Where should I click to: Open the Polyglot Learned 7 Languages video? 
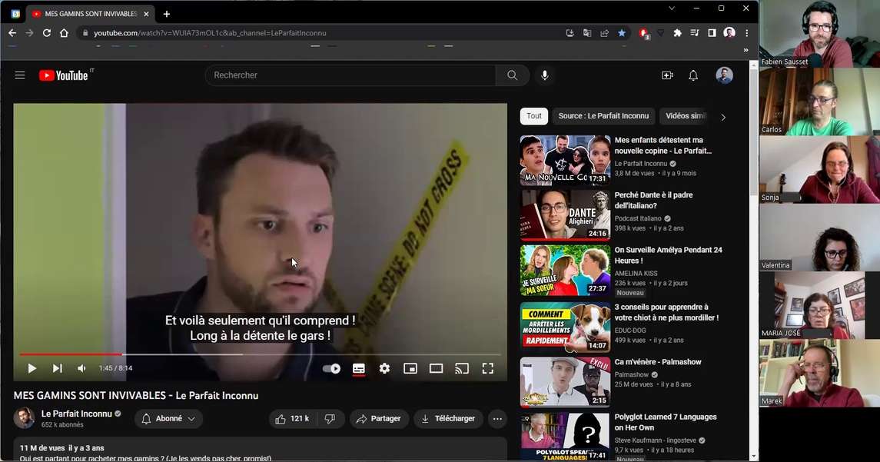pos(666,422)
